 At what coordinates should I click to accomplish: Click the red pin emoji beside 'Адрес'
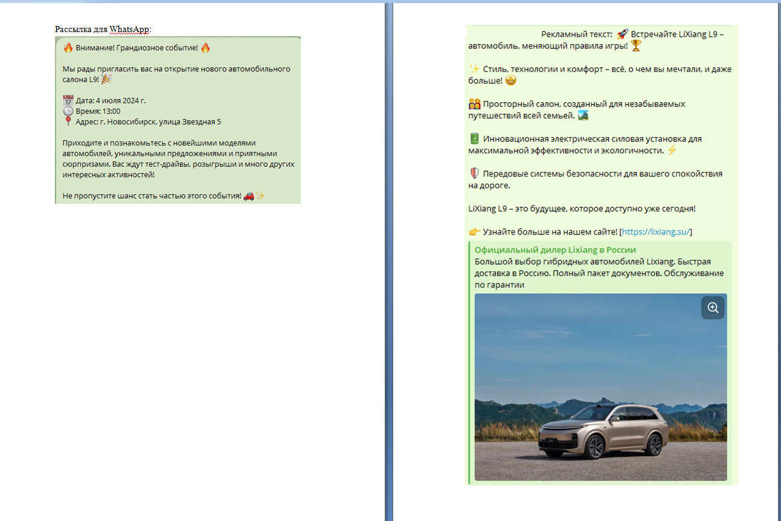tap(68, 122)
